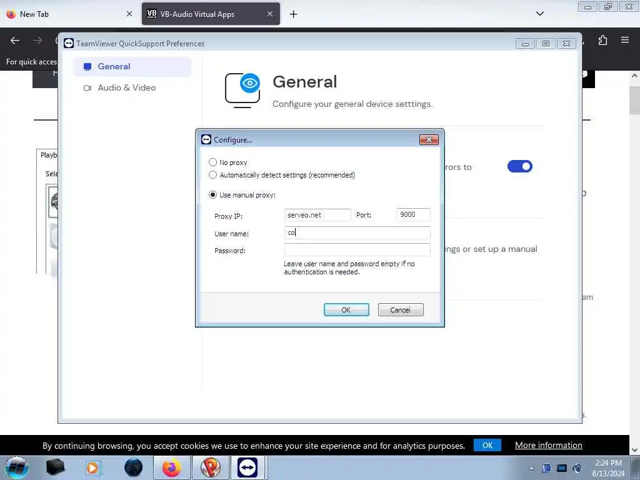The width and height of the screenshot is (640, 480).
Task: Click the Firefox favicon on New Tab
Action: [x=11, y=14]
